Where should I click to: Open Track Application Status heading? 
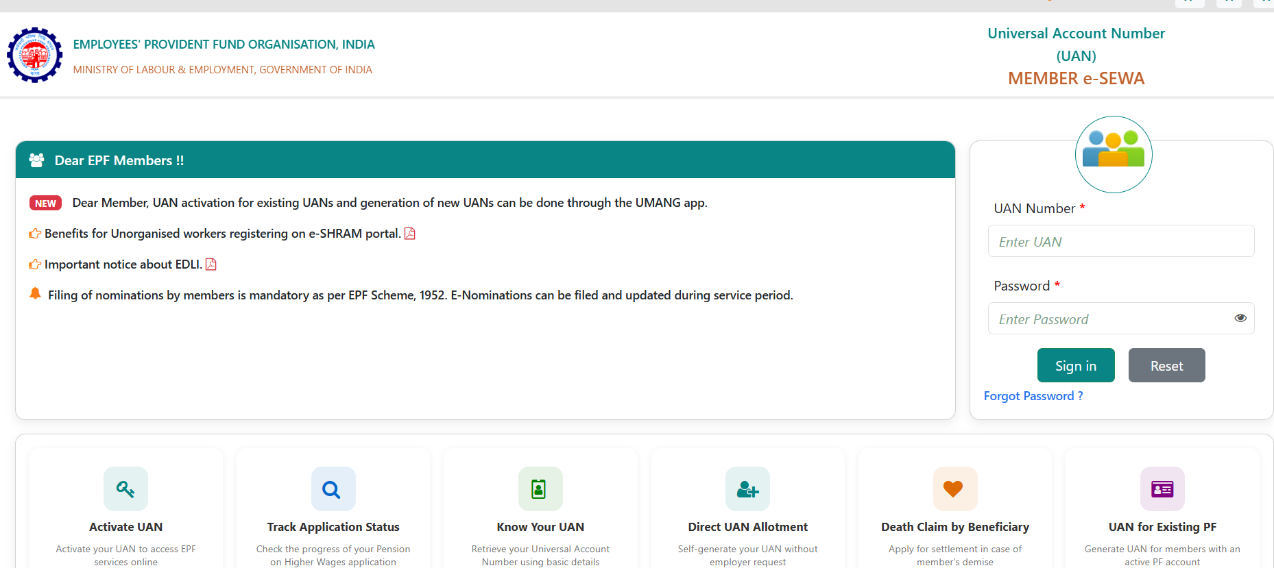coord(333,527)
